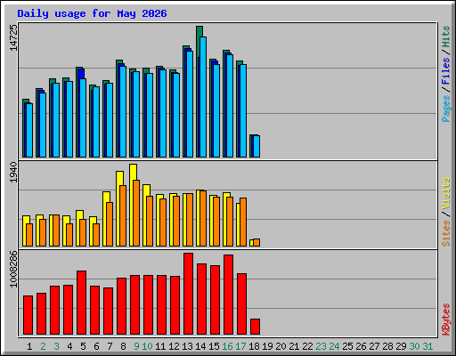The height and width of the screenshot is (356, 456).
Task: Click day 16 on the x-axis
Action: pos(227,346)
